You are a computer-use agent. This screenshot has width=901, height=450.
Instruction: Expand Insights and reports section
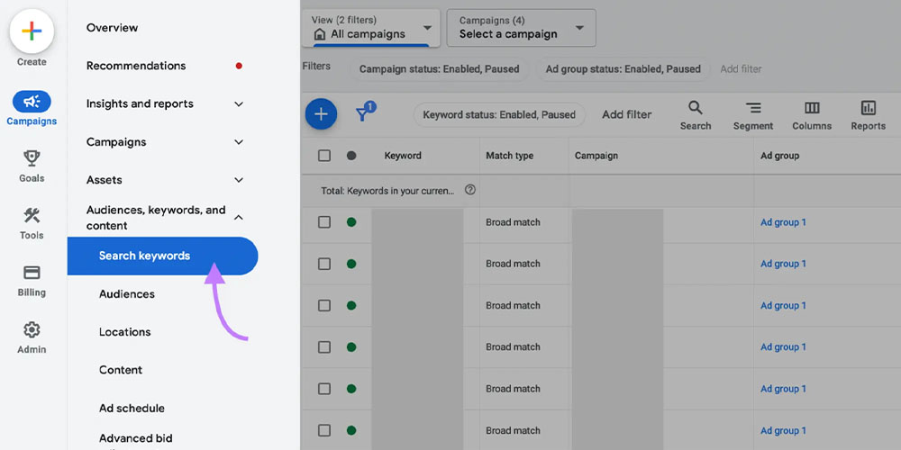pyautogui.click(x=239, y=103)
